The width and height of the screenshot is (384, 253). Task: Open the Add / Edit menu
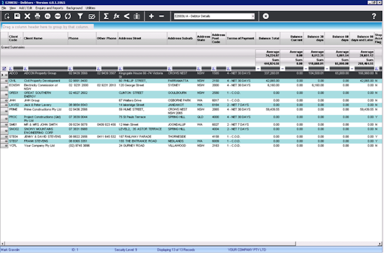pos(26,8)
